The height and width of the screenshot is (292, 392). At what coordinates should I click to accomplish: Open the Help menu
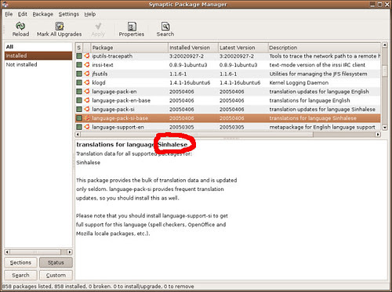click(x=90, y=14)
